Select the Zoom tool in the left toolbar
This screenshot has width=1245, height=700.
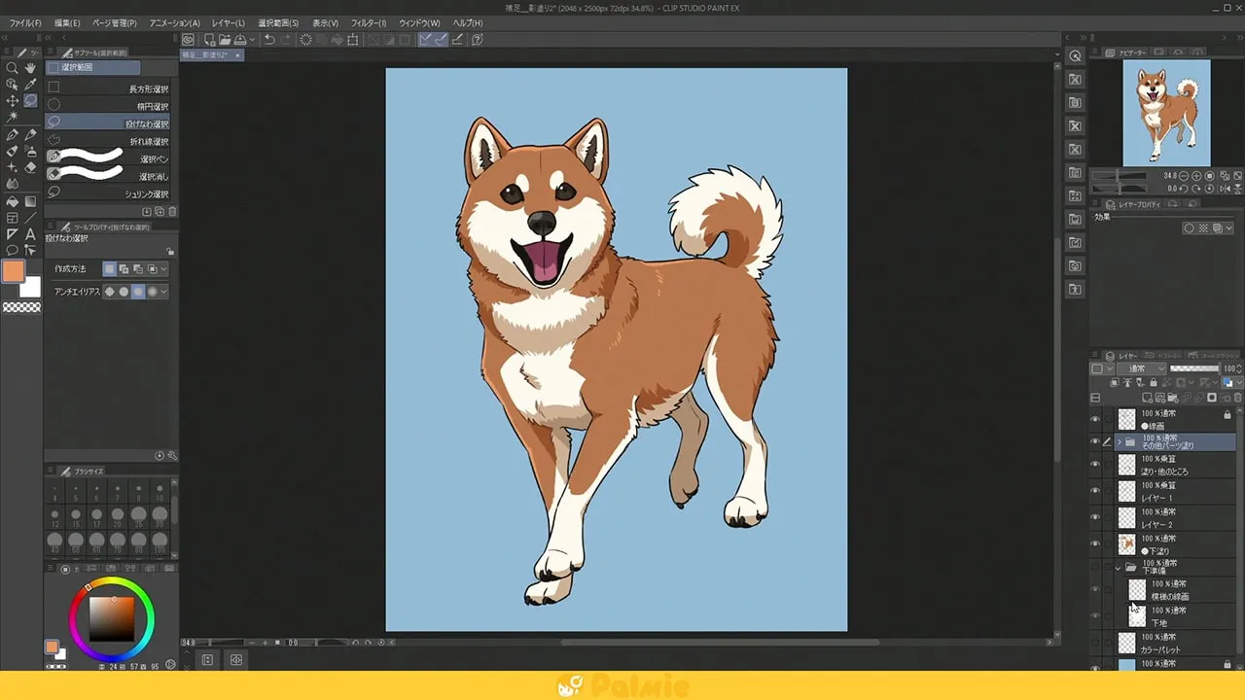pos(13,68)
